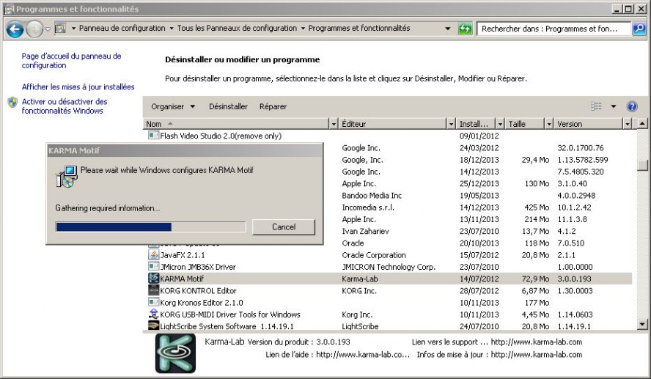Open the address bar history dropdown
Viewport: 651px width, 379px height.
tap(448, 29)
